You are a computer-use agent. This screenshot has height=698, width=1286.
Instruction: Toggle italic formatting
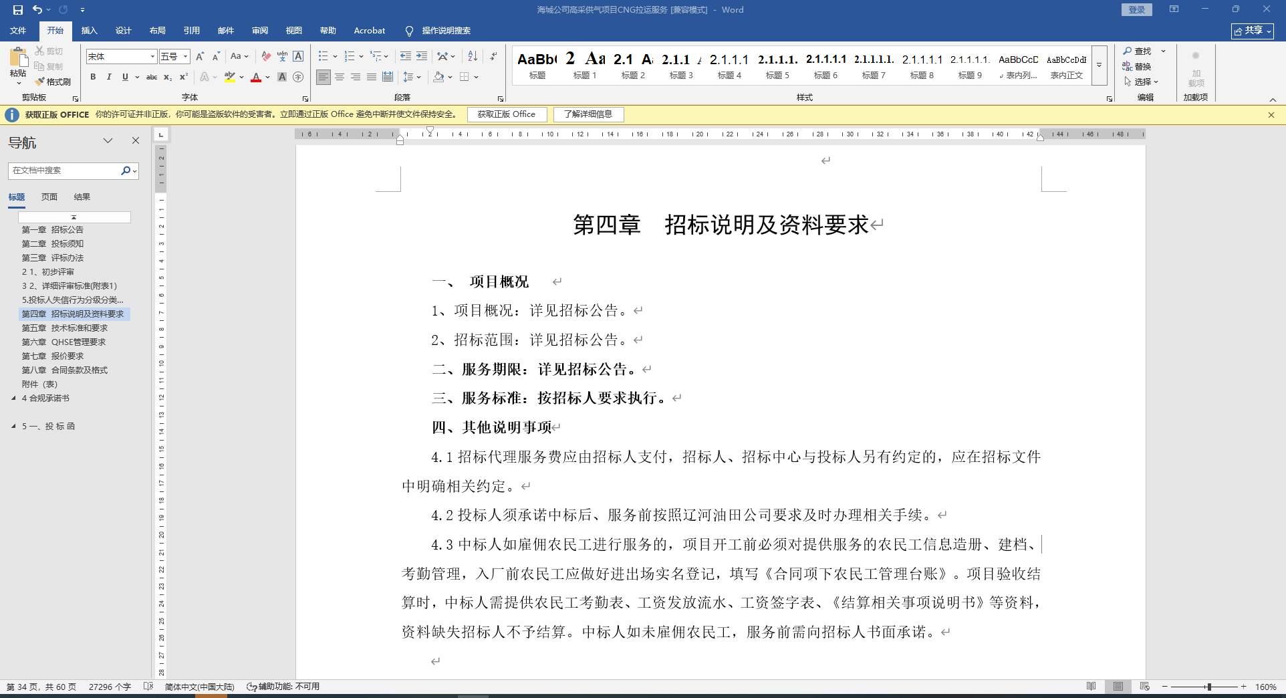coord(109,78)
